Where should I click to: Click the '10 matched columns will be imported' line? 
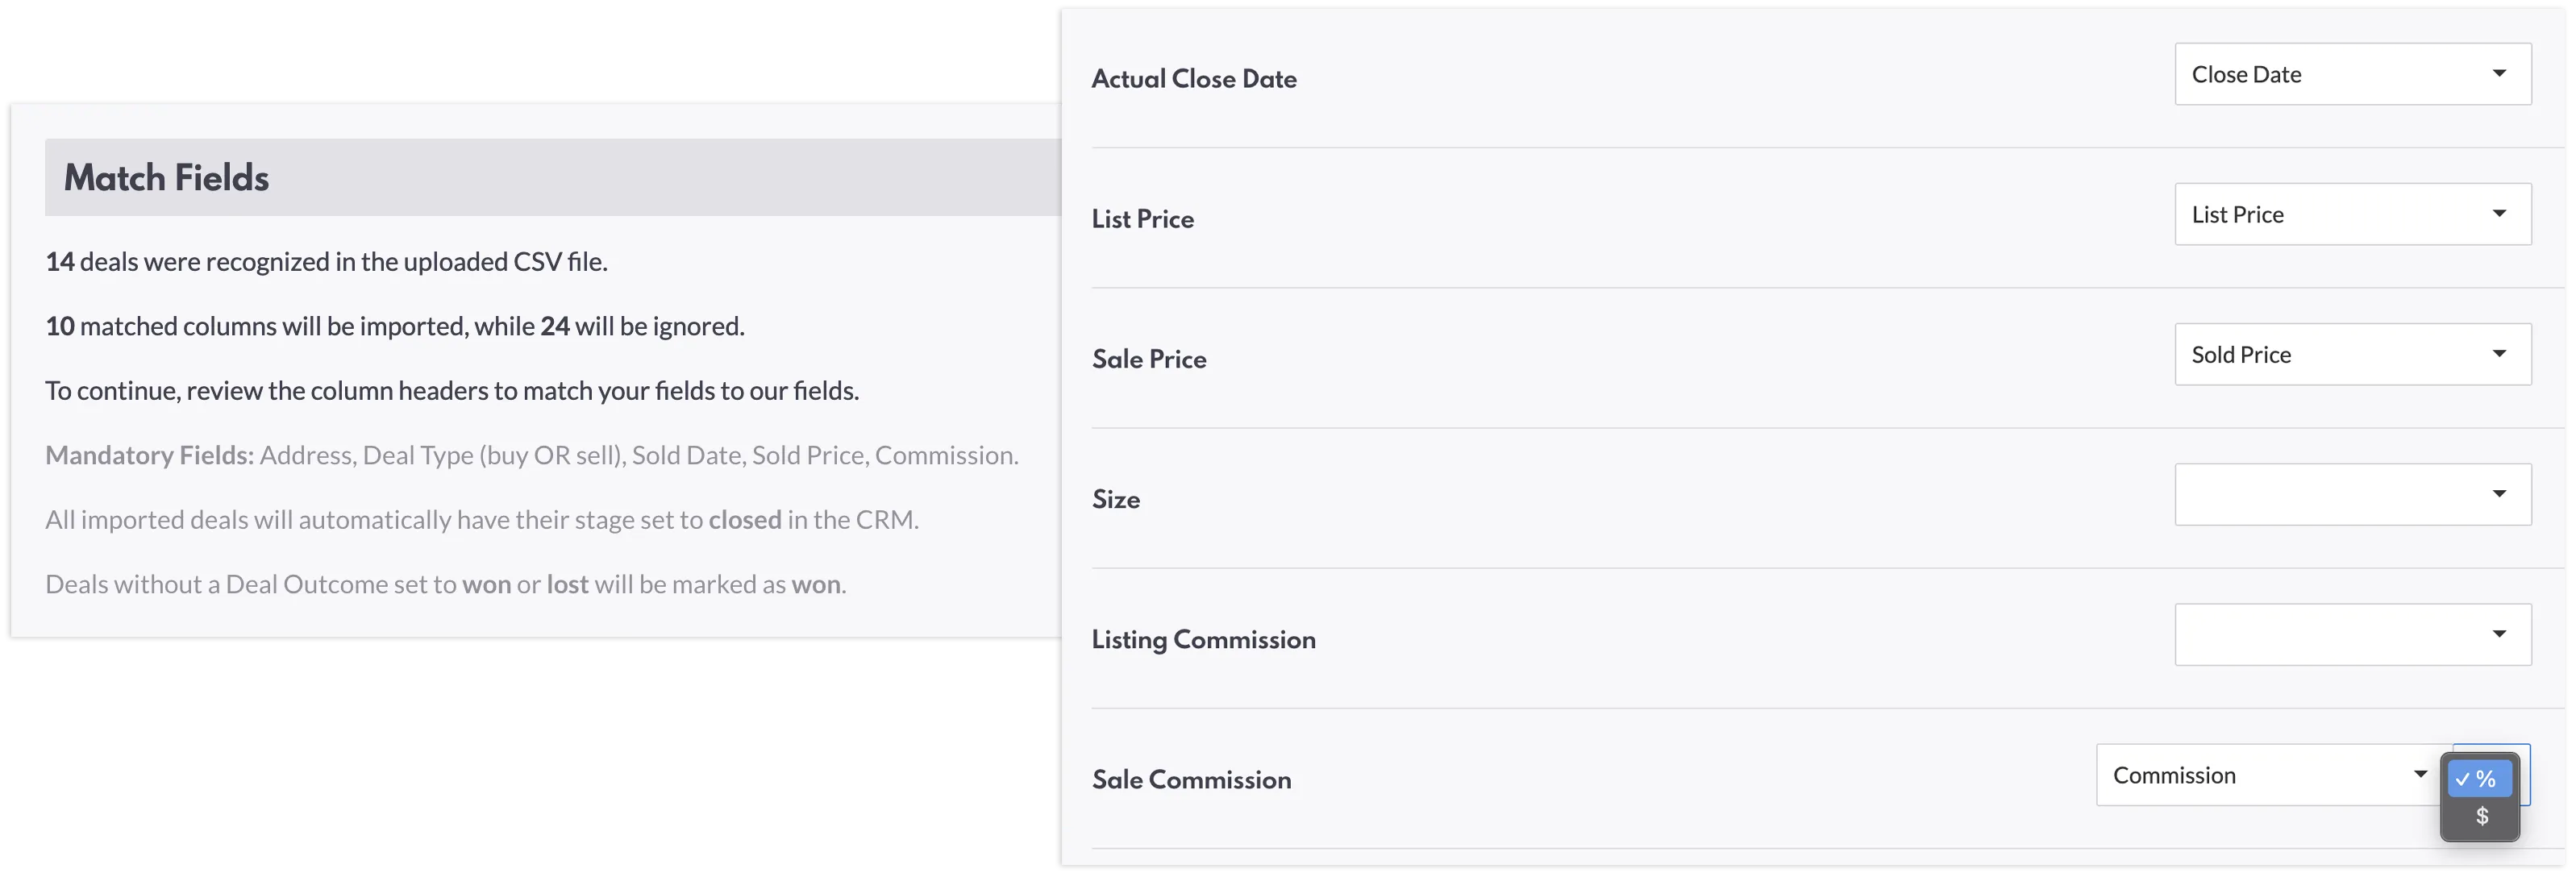[x=394, y=326]
